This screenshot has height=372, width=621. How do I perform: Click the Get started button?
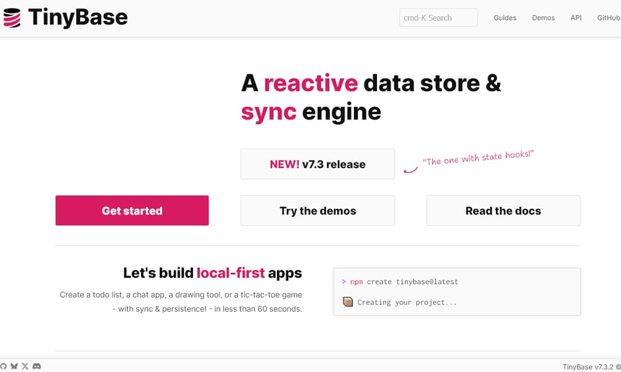point(132,210)
